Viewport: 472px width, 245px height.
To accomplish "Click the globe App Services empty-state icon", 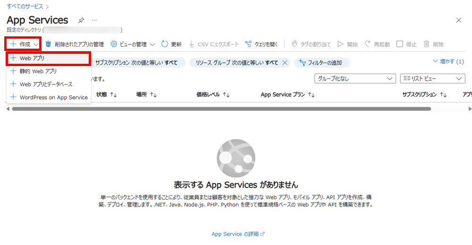I will point(236,158).
